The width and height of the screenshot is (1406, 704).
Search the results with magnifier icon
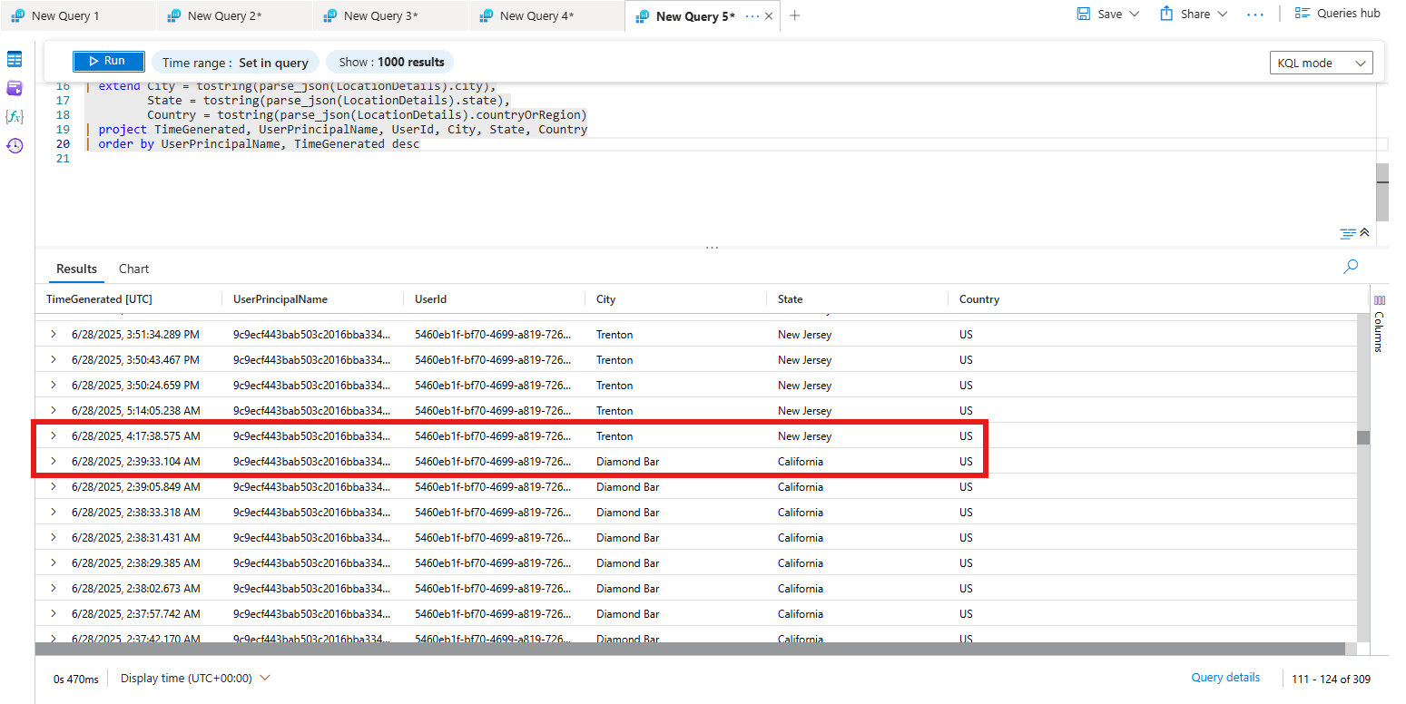1351,267
